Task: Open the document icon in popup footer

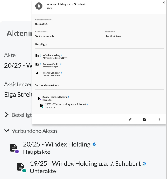Action: point(144,119)
